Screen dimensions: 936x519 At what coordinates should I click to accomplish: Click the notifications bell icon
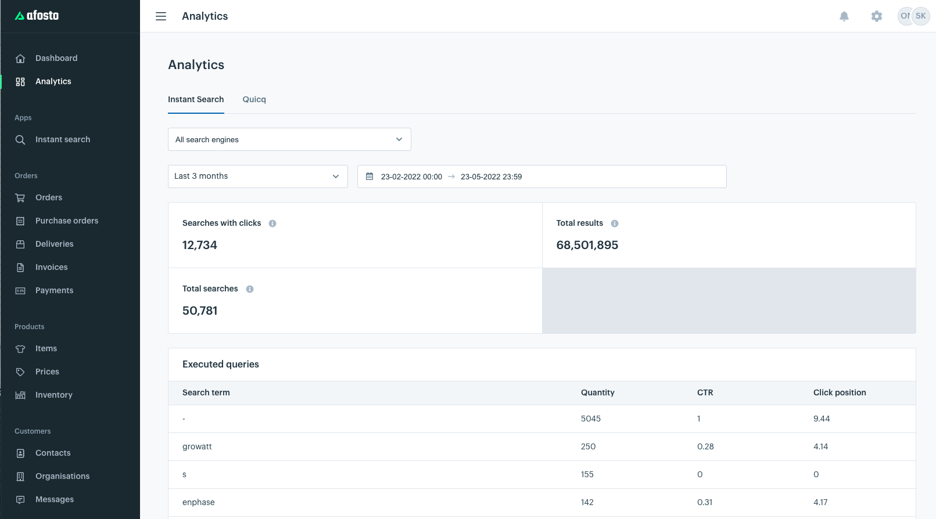[x=844, y=16]
